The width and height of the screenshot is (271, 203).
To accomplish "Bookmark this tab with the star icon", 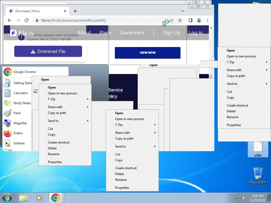I will [180, 20].
